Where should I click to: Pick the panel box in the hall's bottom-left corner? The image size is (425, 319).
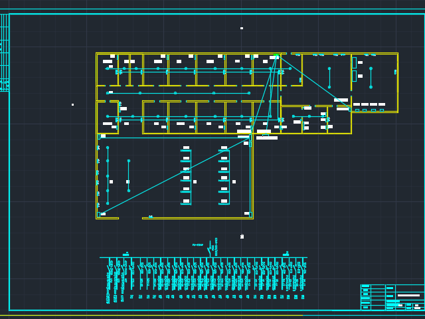point(99,215)
